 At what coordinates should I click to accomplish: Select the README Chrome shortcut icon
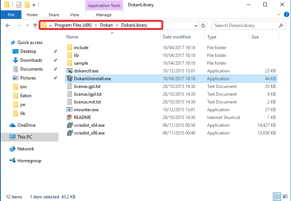[70, 117]
